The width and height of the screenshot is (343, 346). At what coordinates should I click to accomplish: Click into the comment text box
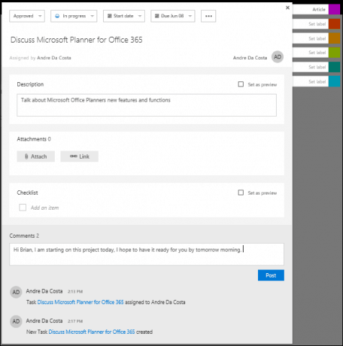tap(146, 254)
